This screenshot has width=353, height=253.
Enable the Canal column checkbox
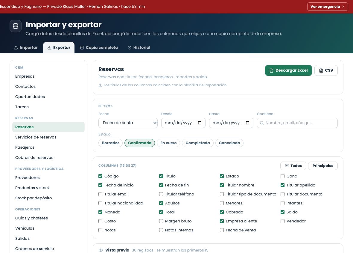(282, 176)
